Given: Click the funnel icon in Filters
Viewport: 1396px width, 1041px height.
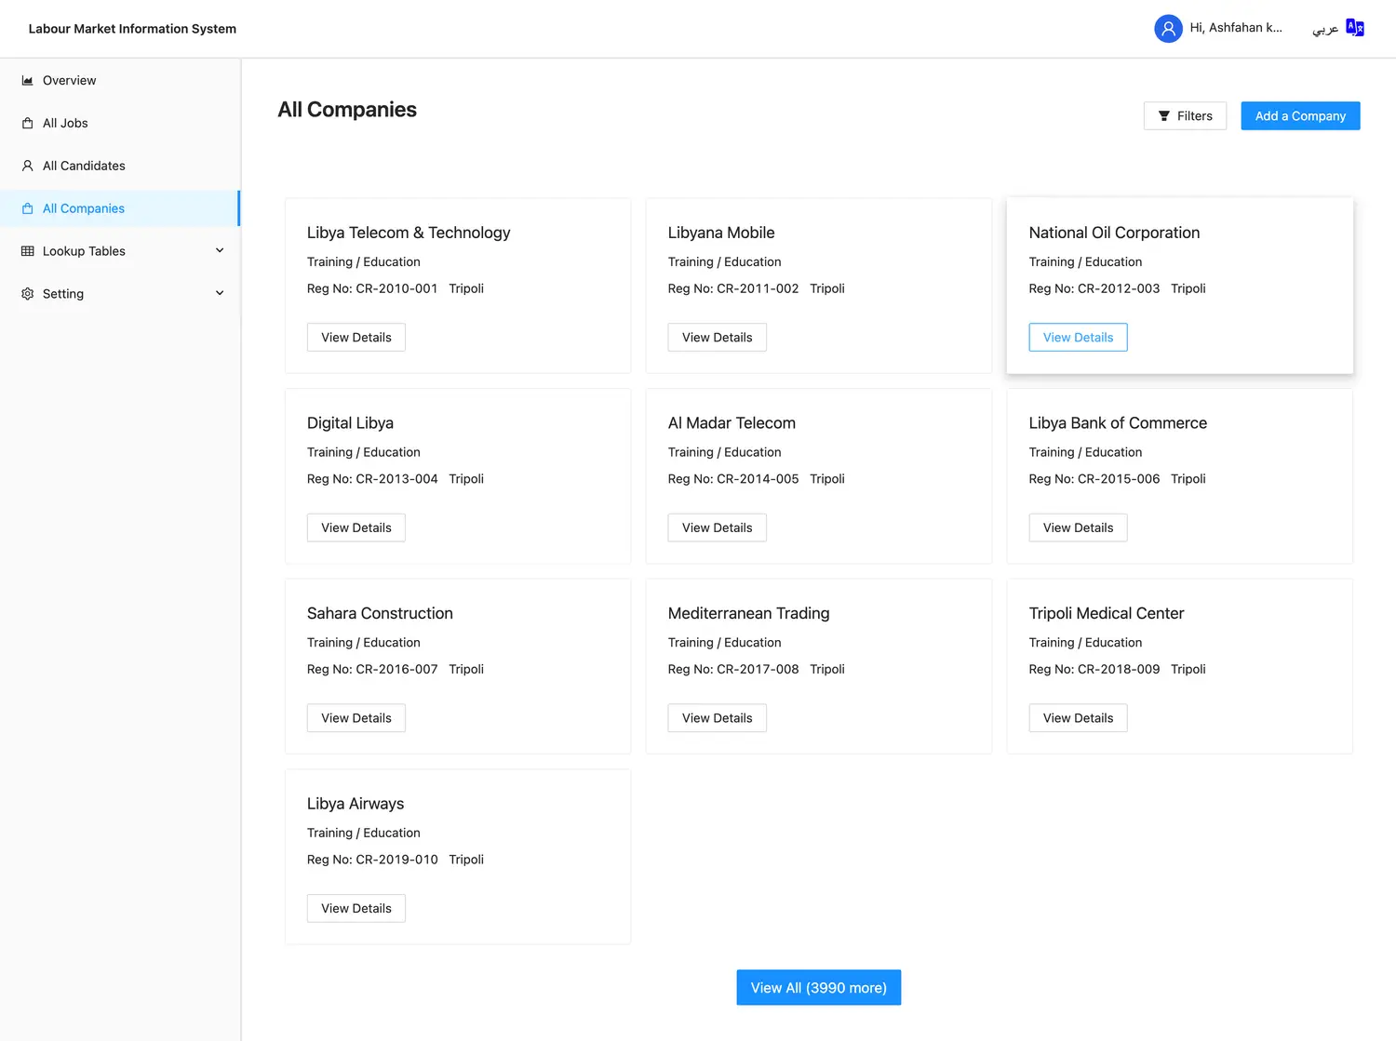Looking at the screenshot, I should (x=1163, y=116).
